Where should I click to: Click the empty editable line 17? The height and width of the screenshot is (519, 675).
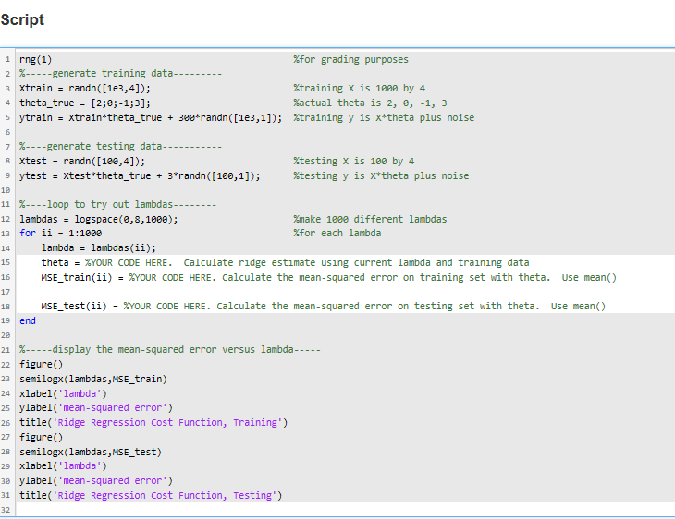tap(345, 292)
